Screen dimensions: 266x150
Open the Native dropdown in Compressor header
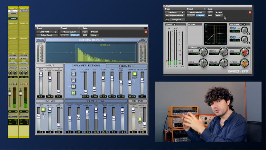(x=219, y=16)
